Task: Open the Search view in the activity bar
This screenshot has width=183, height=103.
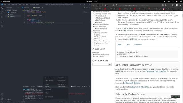Action: 2,13
